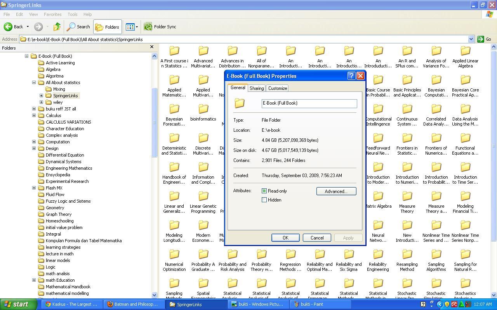Toggle the Folders pane toolbar button
Viewport: 497px width, 310px height.
pos(108,27)
